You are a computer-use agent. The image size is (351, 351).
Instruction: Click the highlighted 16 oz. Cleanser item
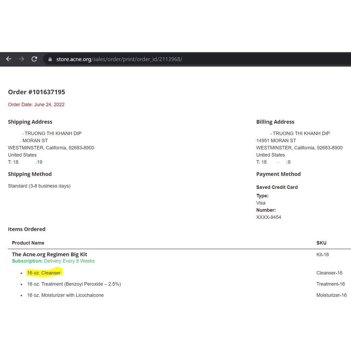[x=44, y=273]
